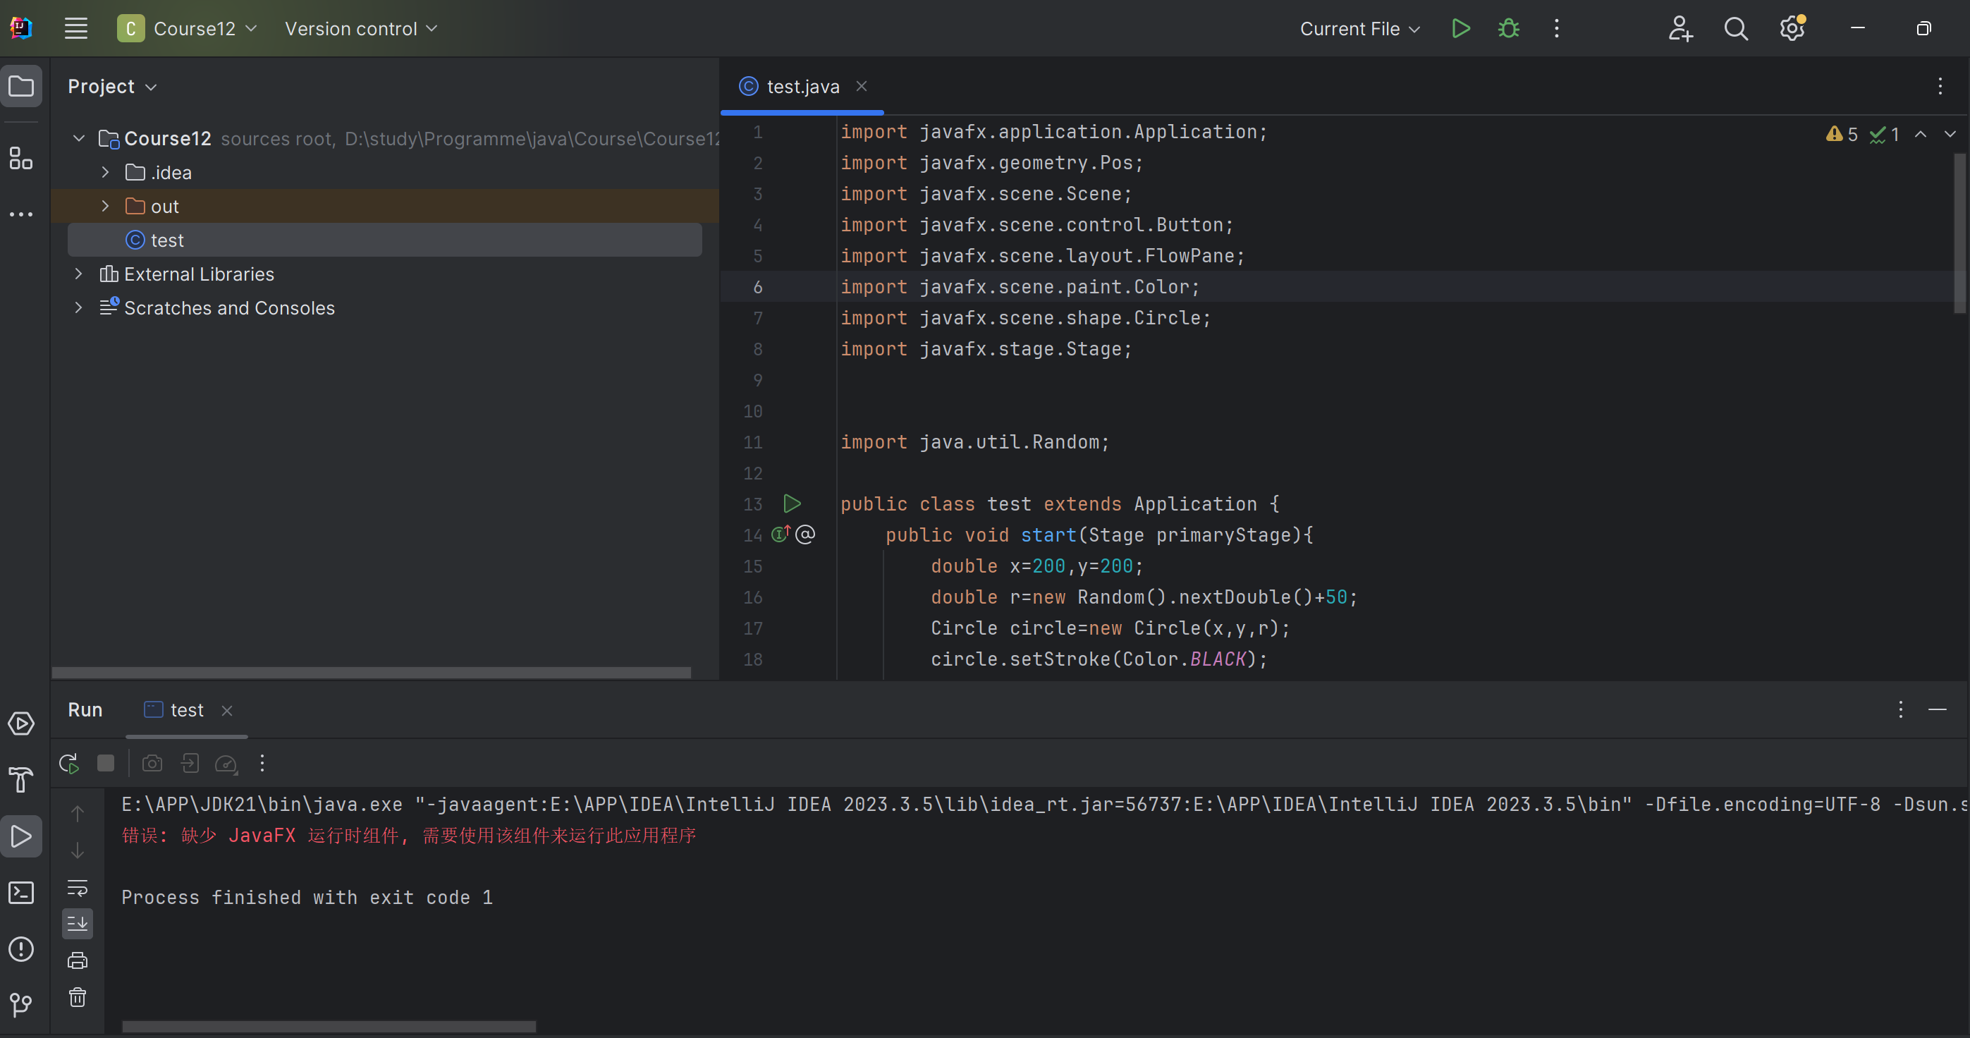Image resolution: width=1970 pixels, height=1038 pixels.
Task: Click the project tree horizontal scrollbar
Action: (371, 672)
